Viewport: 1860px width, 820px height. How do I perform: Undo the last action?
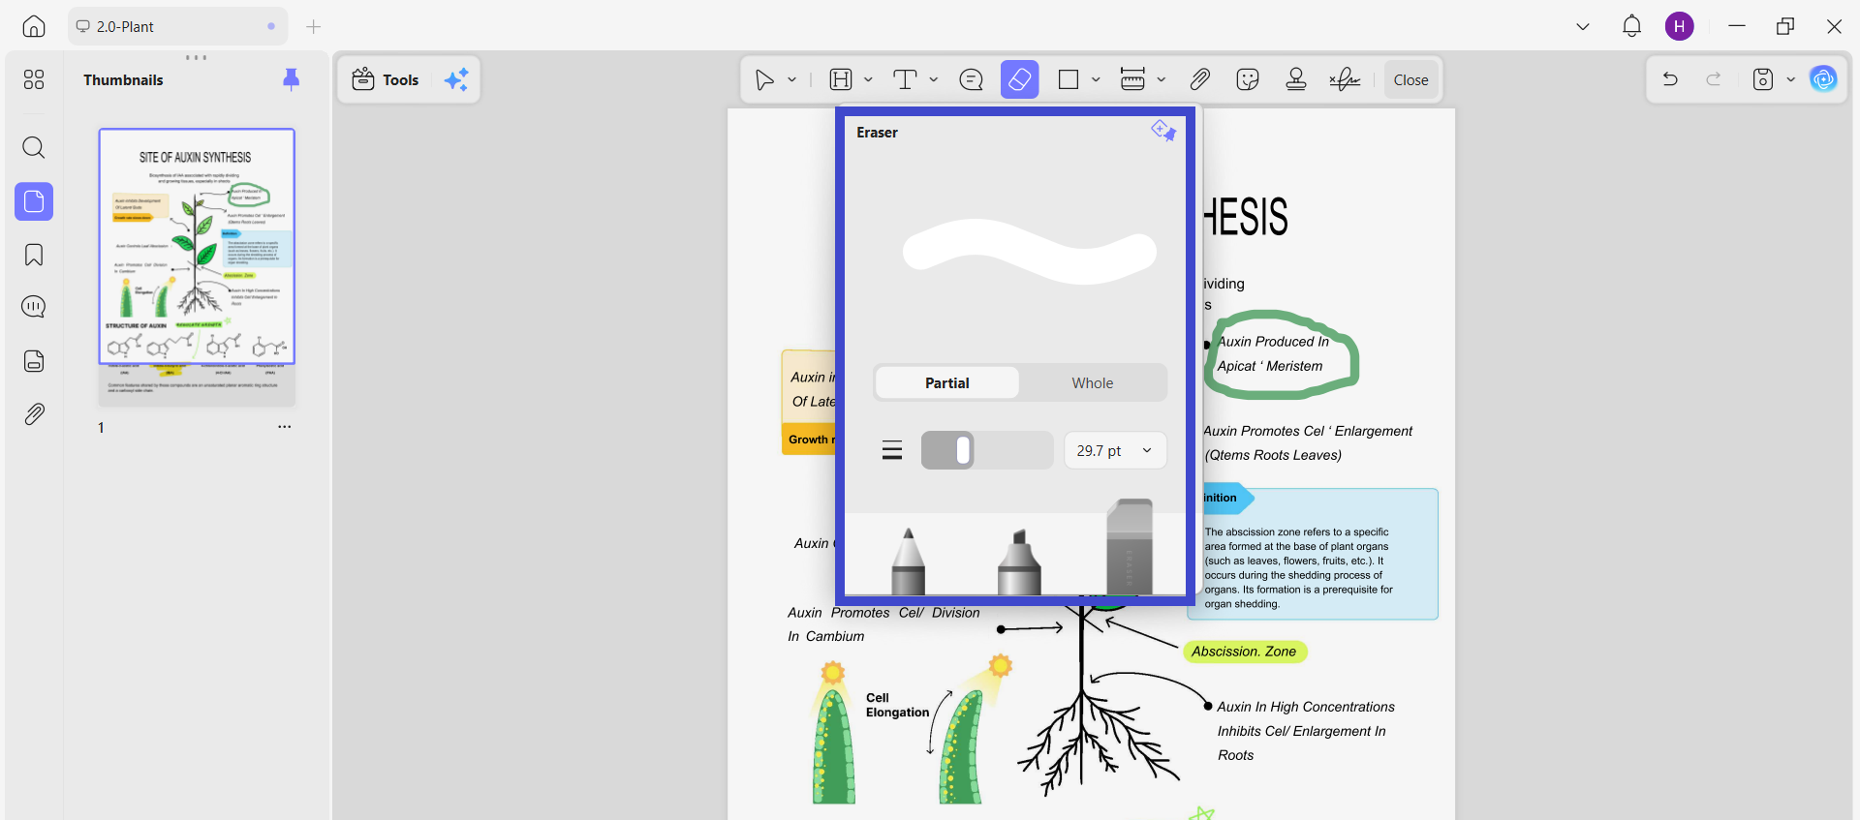point(1670,79)
